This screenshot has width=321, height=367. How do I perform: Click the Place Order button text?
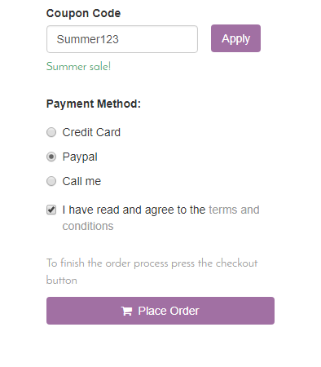169,311
